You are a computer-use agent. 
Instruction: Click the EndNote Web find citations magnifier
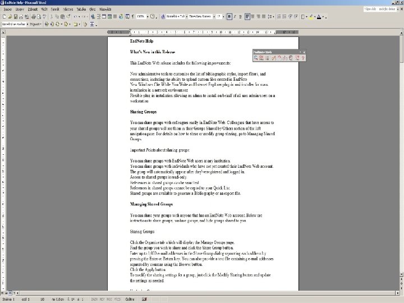pyautogui.click(x=256, y=58)
